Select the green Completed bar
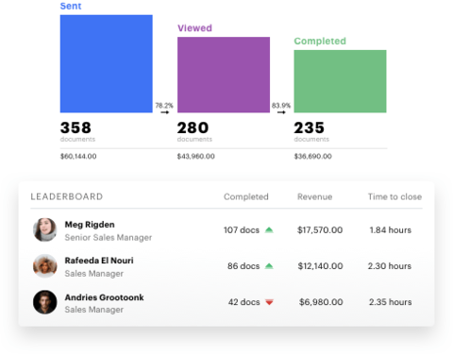 tap(340, 81)
